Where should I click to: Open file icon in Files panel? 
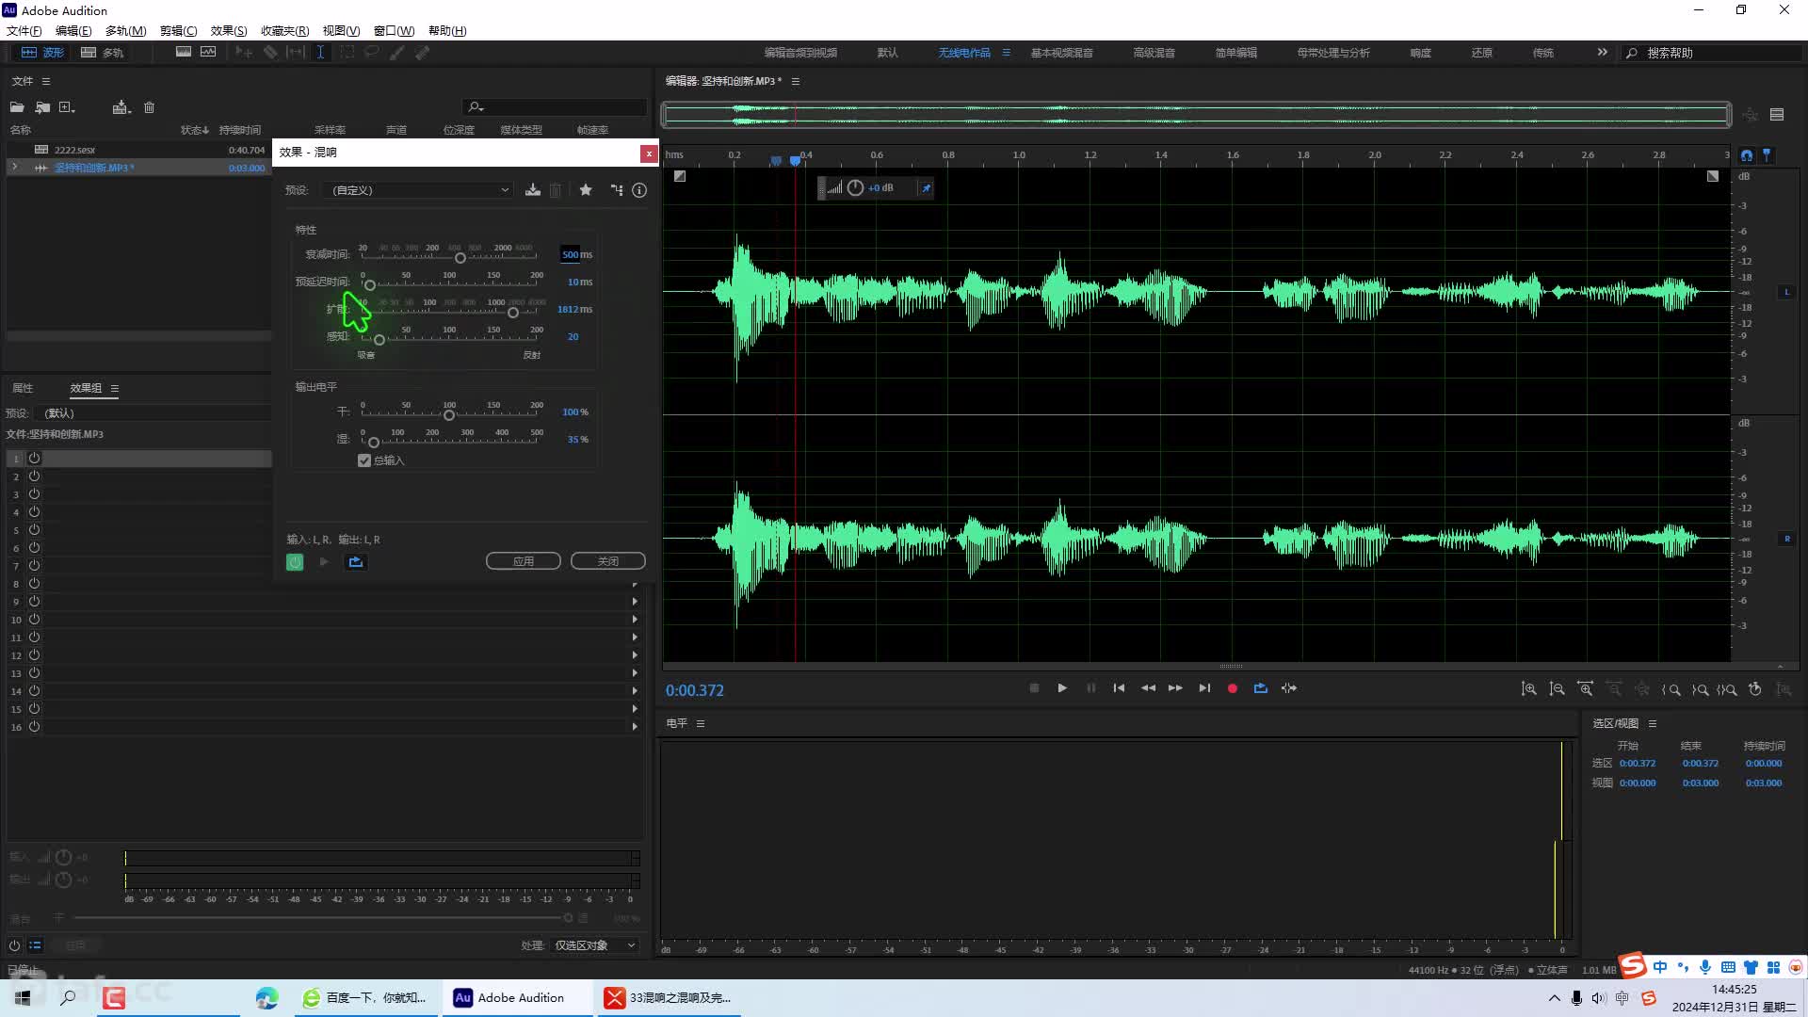click(x=17, y=107)
